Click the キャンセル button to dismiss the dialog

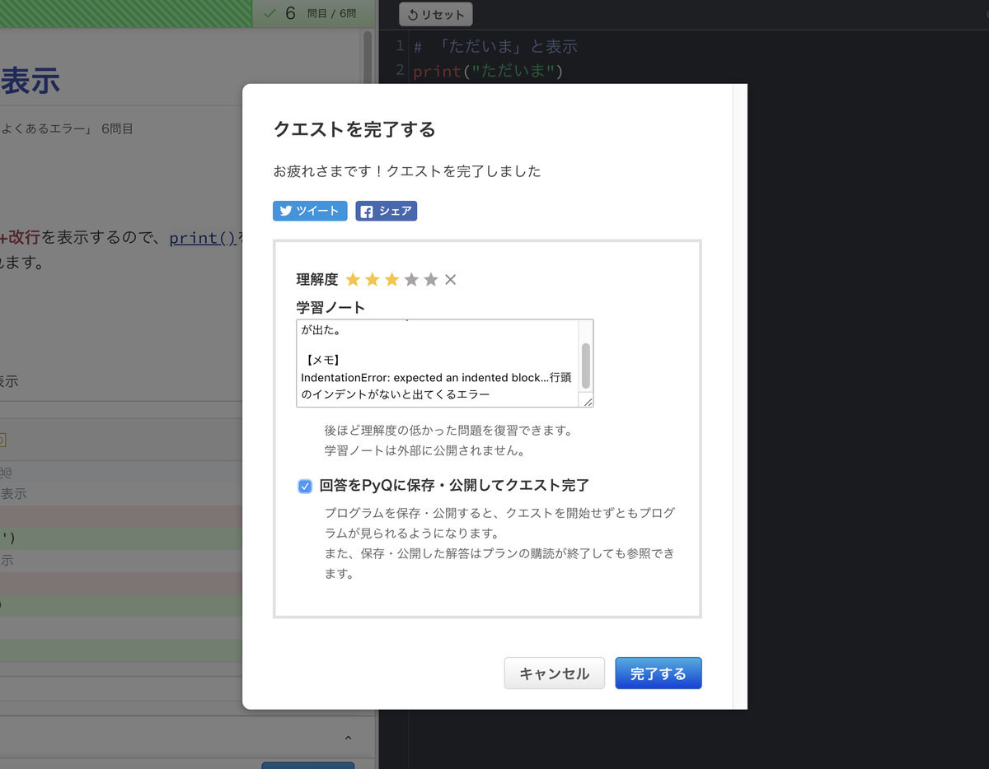[554, 673]
